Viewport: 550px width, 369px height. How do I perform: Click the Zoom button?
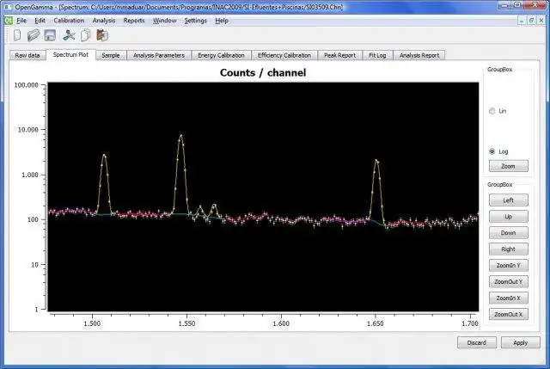pyautogui.click(x=508, y=166)
